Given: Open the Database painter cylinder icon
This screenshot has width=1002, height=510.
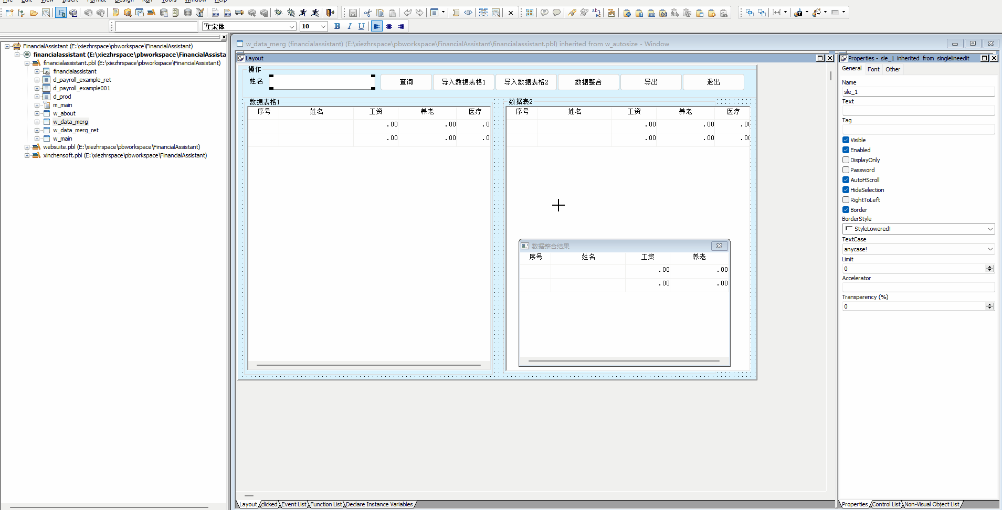Looking at the screenshot, I should tap(188, 13).
